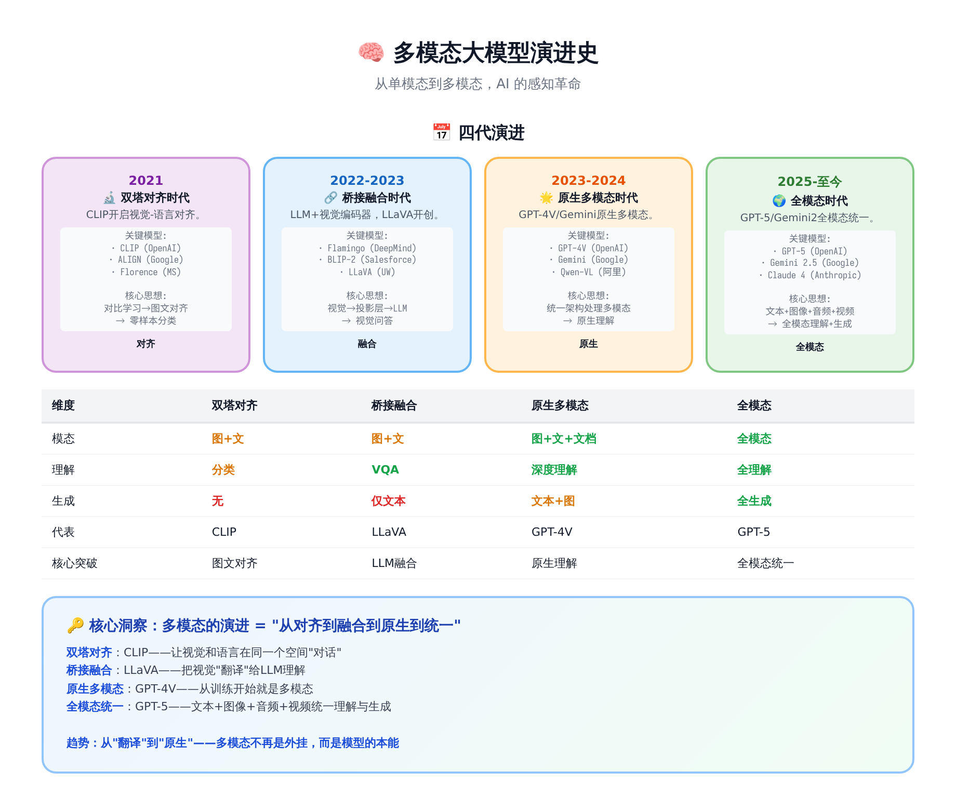Click the 原生理解 table cell
This screenshot has height=812, width=956.
coord(554,563)
